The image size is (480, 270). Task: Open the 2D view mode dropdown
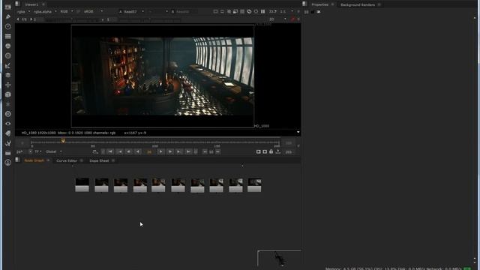[x=277, y=19]
